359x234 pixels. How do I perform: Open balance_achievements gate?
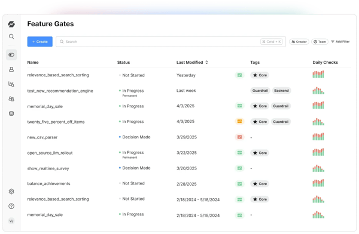click(x=48, y=183)
